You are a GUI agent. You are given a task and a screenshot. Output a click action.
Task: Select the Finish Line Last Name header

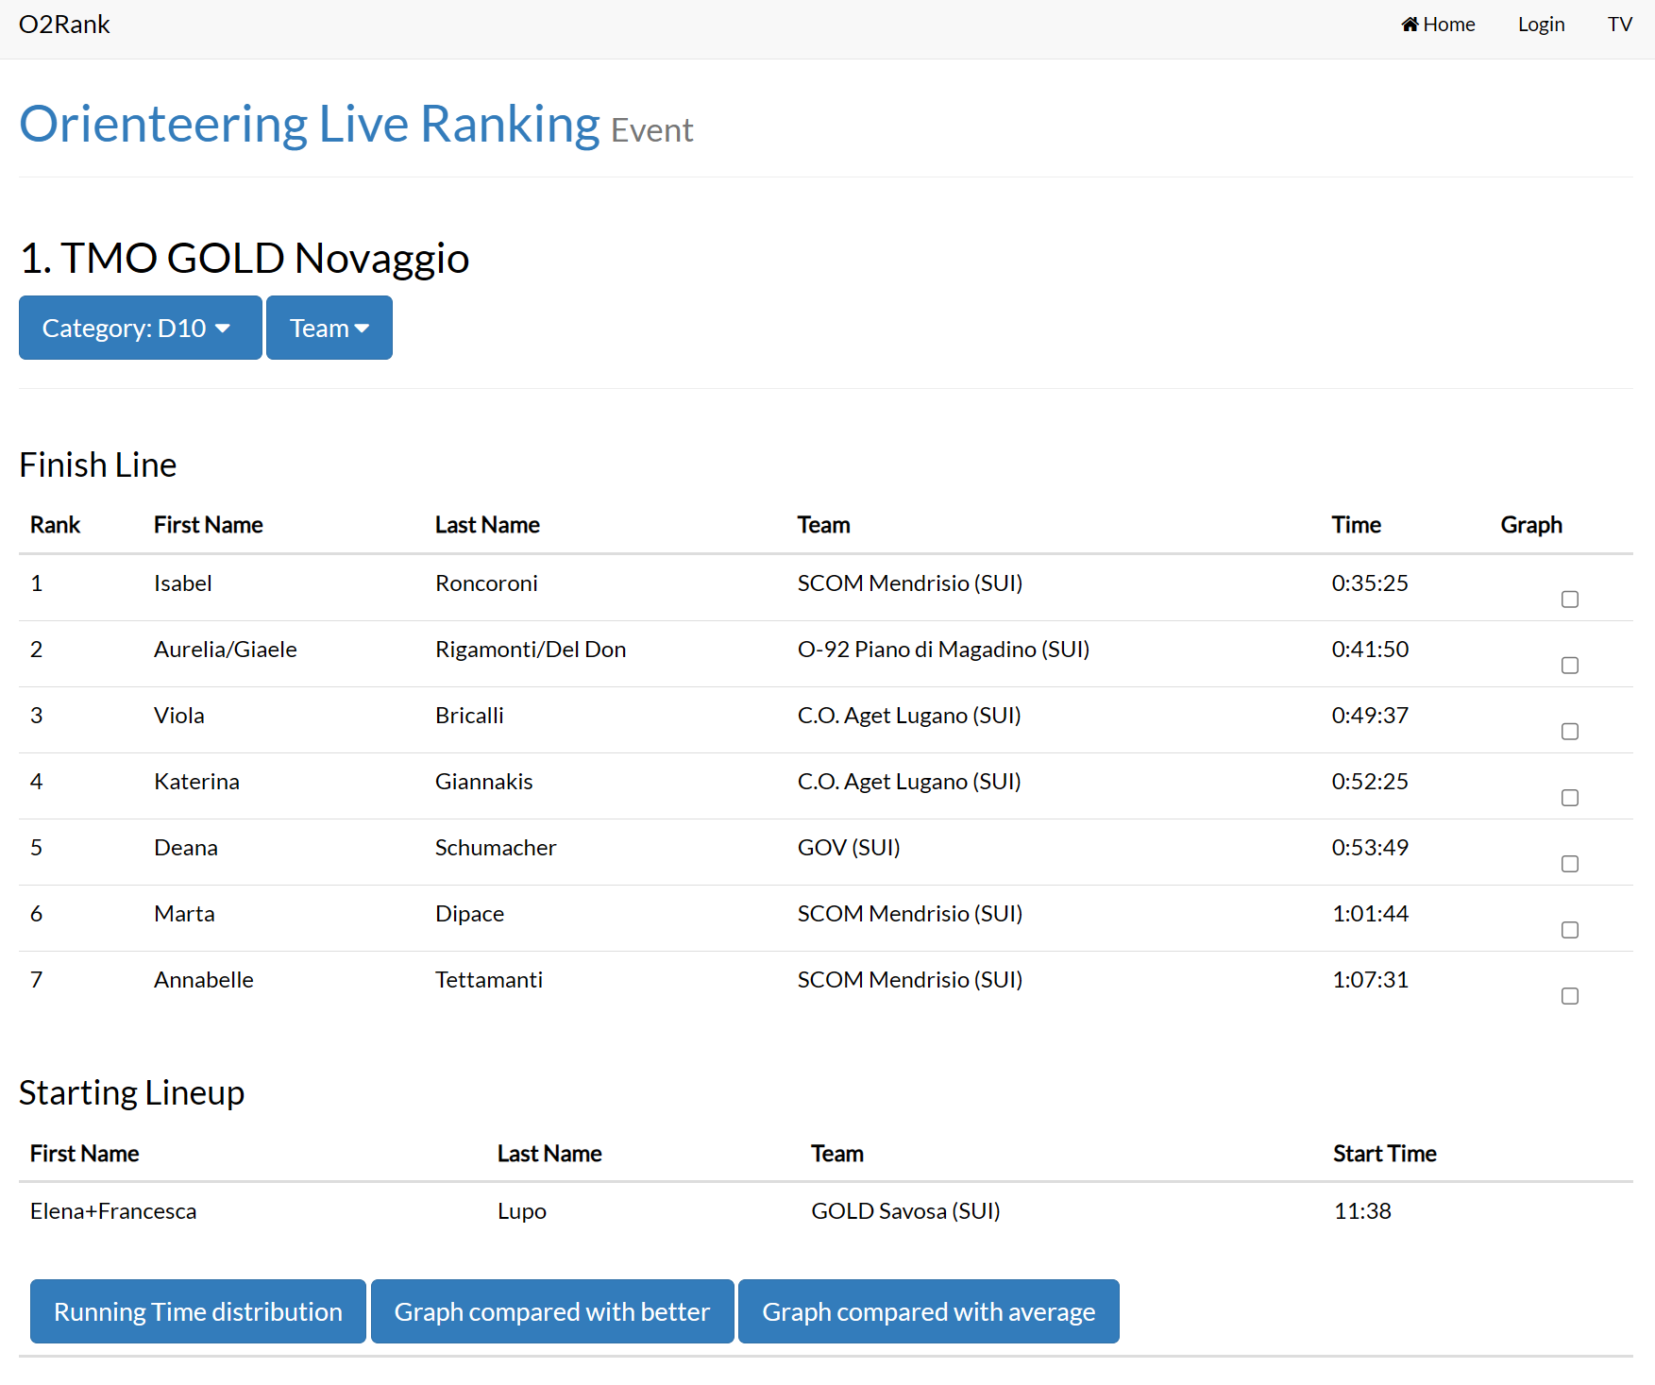tap(487, 525)
